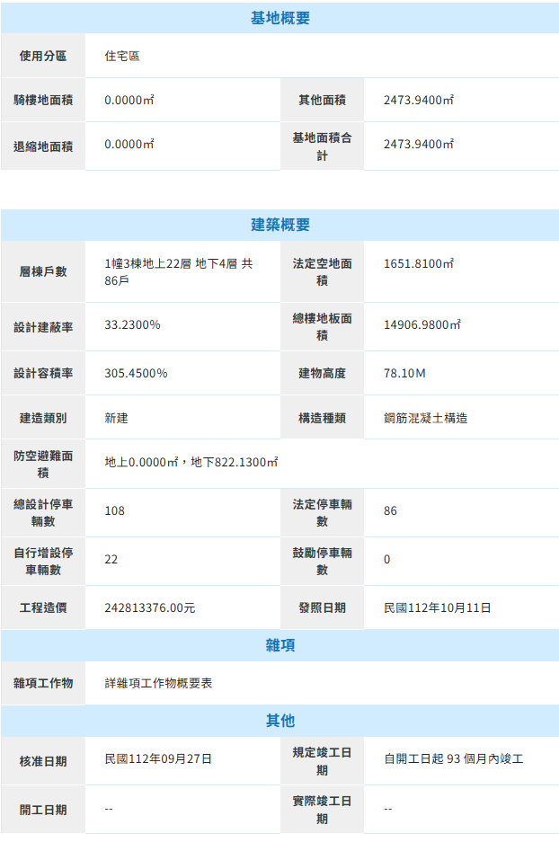Click the 基地概要 section header
The width and height of the screenshot is (559, 842).
pos(279,18)
